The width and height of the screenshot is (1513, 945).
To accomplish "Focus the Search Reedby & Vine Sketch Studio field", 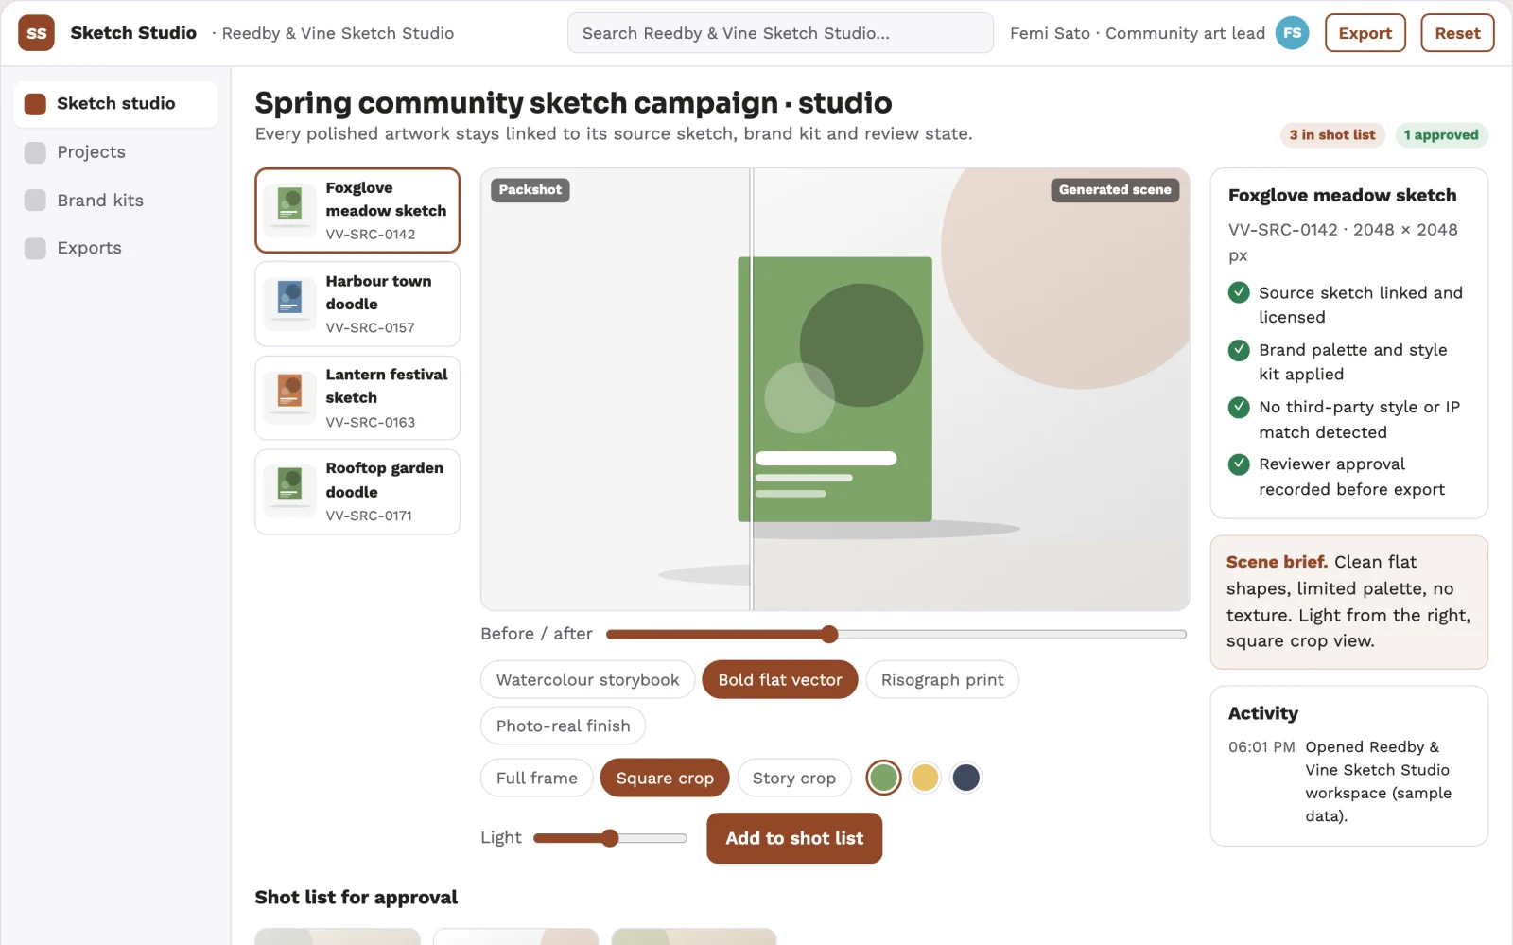I will [x=780, y=33].
